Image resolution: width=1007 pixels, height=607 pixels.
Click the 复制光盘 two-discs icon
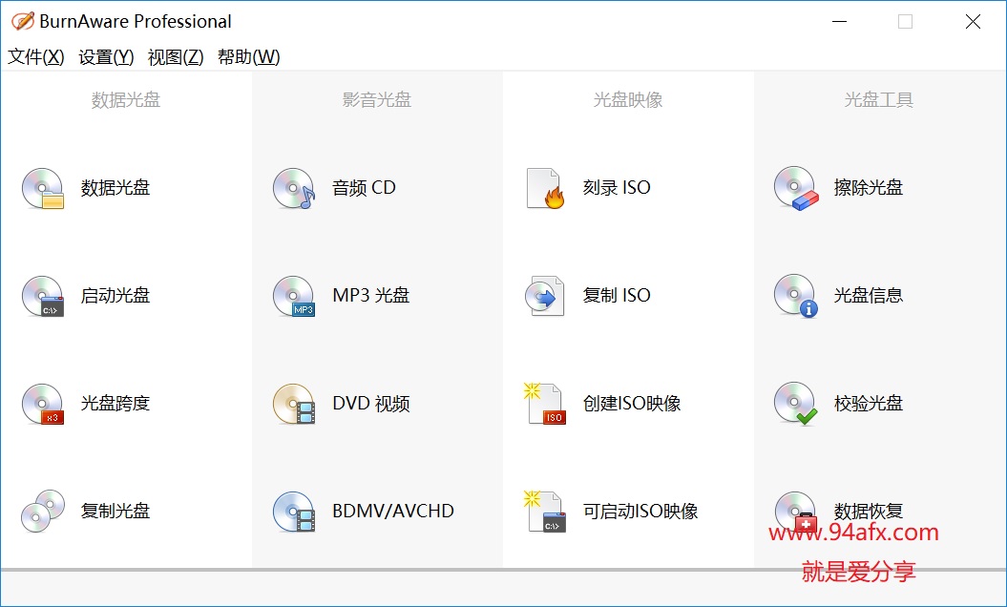click(42, 512)
